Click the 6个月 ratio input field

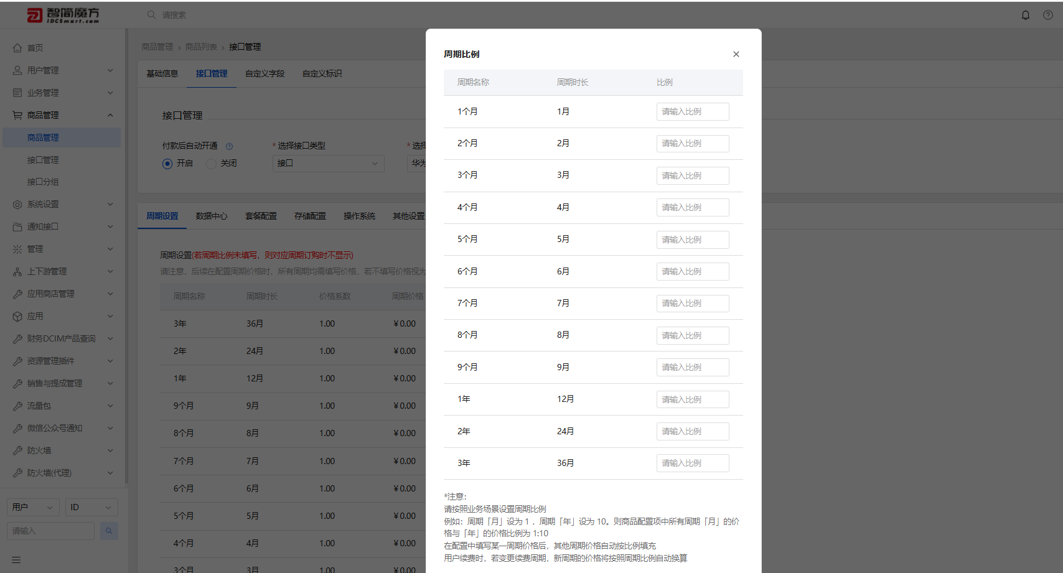[x=693, y=271]
